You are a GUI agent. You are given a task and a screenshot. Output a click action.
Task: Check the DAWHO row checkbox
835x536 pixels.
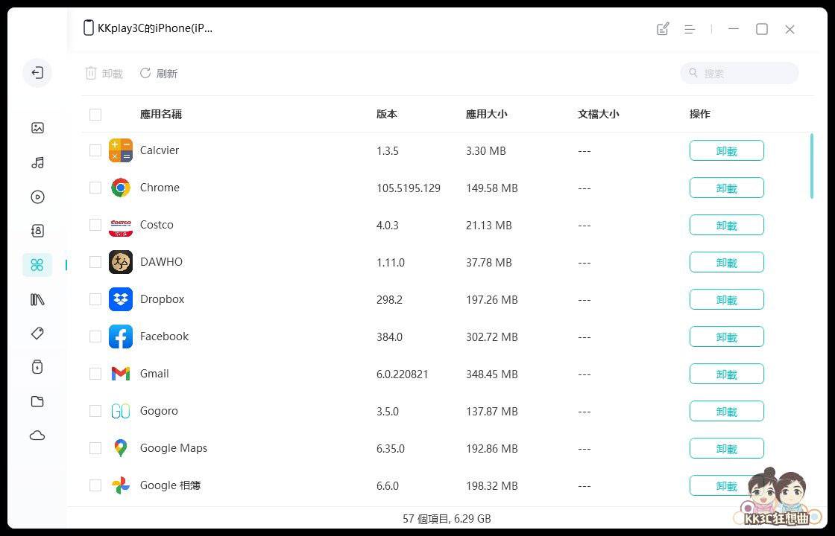click(95, 262)
